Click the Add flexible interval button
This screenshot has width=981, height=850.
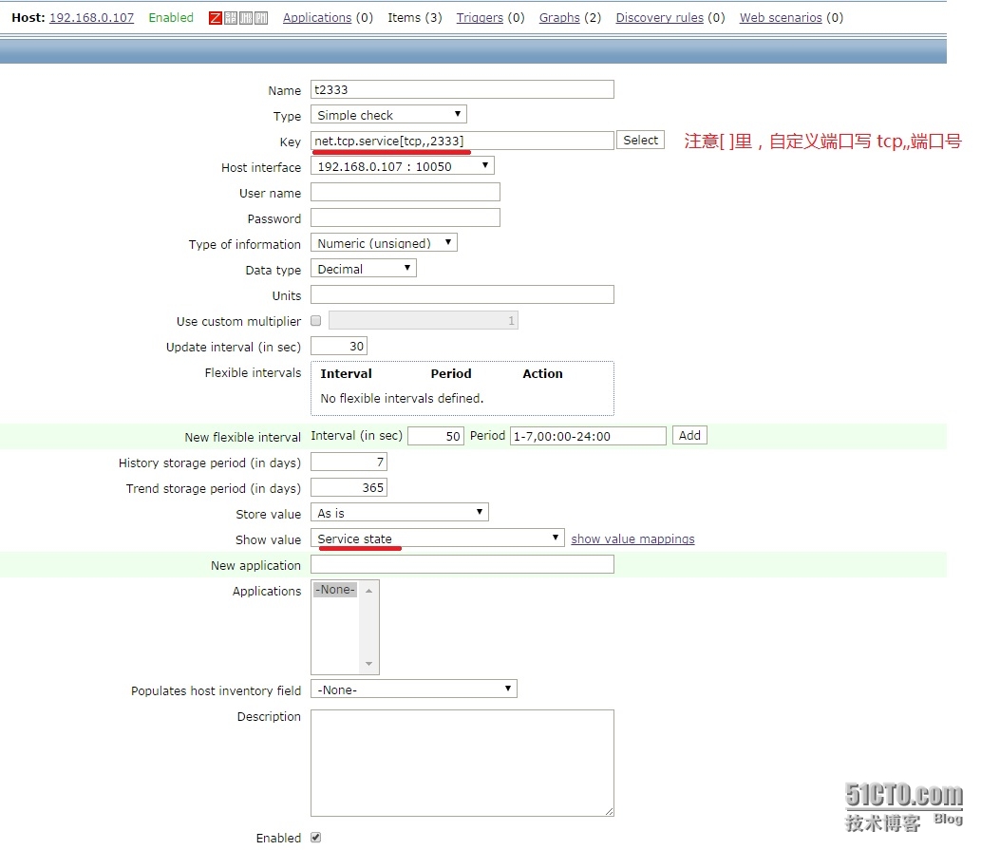[689, 435]
